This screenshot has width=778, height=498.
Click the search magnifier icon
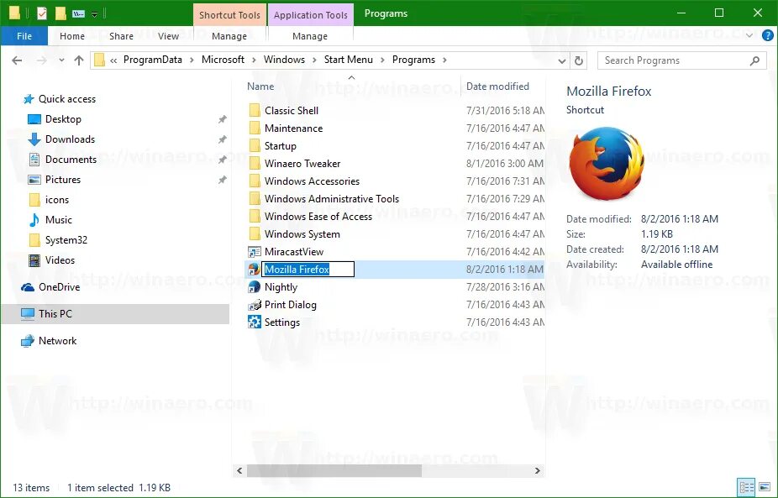pos(754,60)
